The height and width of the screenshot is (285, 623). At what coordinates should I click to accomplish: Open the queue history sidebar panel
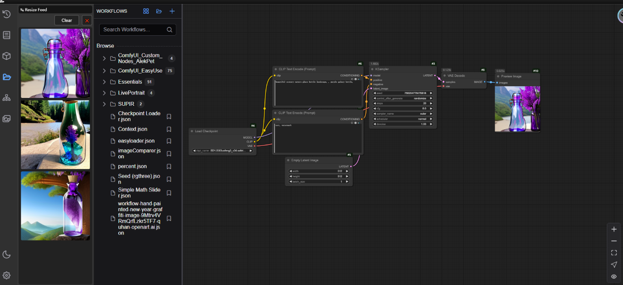(x=6, y=14)
